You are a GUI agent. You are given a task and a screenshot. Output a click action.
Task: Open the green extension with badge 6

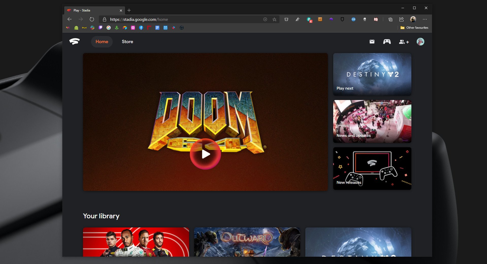309,20
